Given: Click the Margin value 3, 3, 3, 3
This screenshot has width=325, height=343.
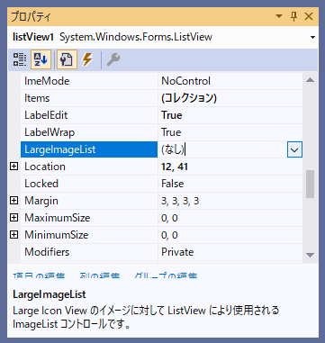Looking at the screenshot, I should click(180, 201).
